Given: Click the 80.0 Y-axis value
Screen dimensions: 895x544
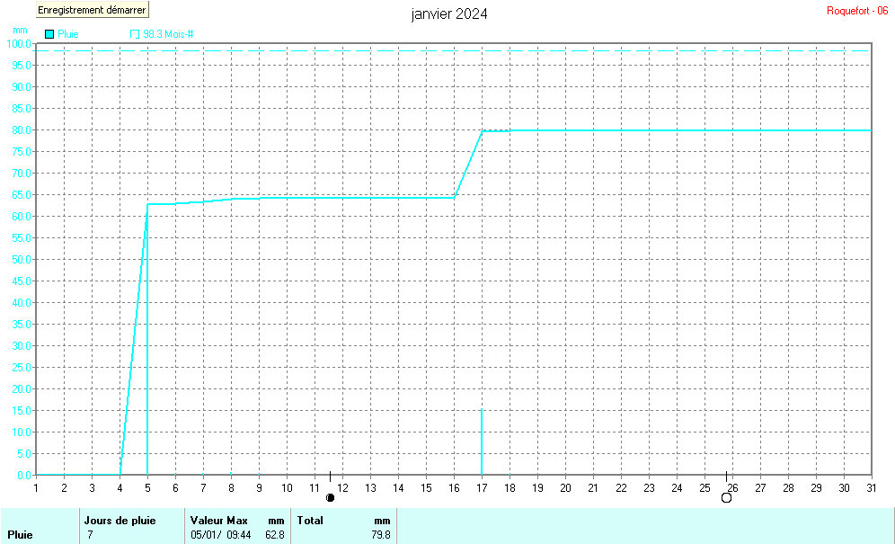Looking at the screenshot, I should 22,130.
